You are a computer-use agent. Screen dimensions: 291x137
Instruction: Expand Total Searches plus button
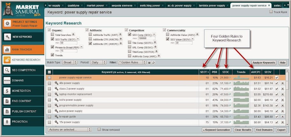point(73,34)
